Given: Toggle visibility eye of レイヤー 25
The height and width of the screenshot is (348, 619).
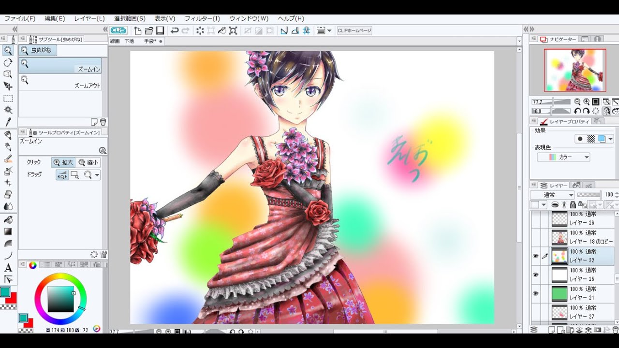Looking at the screenshot, I should pyautogui.click(x=535, y=275).
